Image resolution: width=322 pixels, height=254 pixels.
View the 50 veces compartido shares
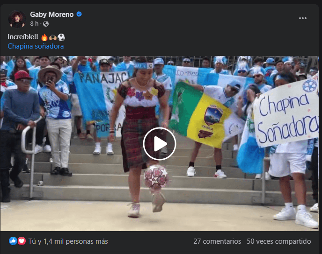click(x=279, y=241)
